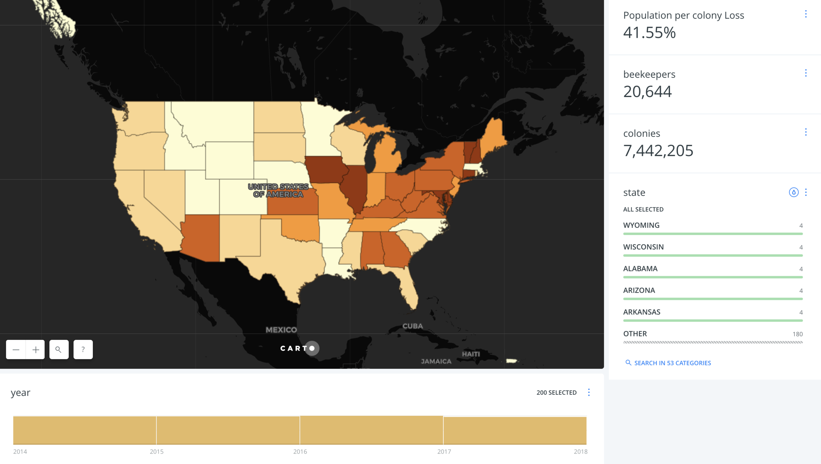The height and width of the screenshot is (464, 821).
Task: Filter by ARKANSAS in state widget
Action: click(x=642, y=312)
